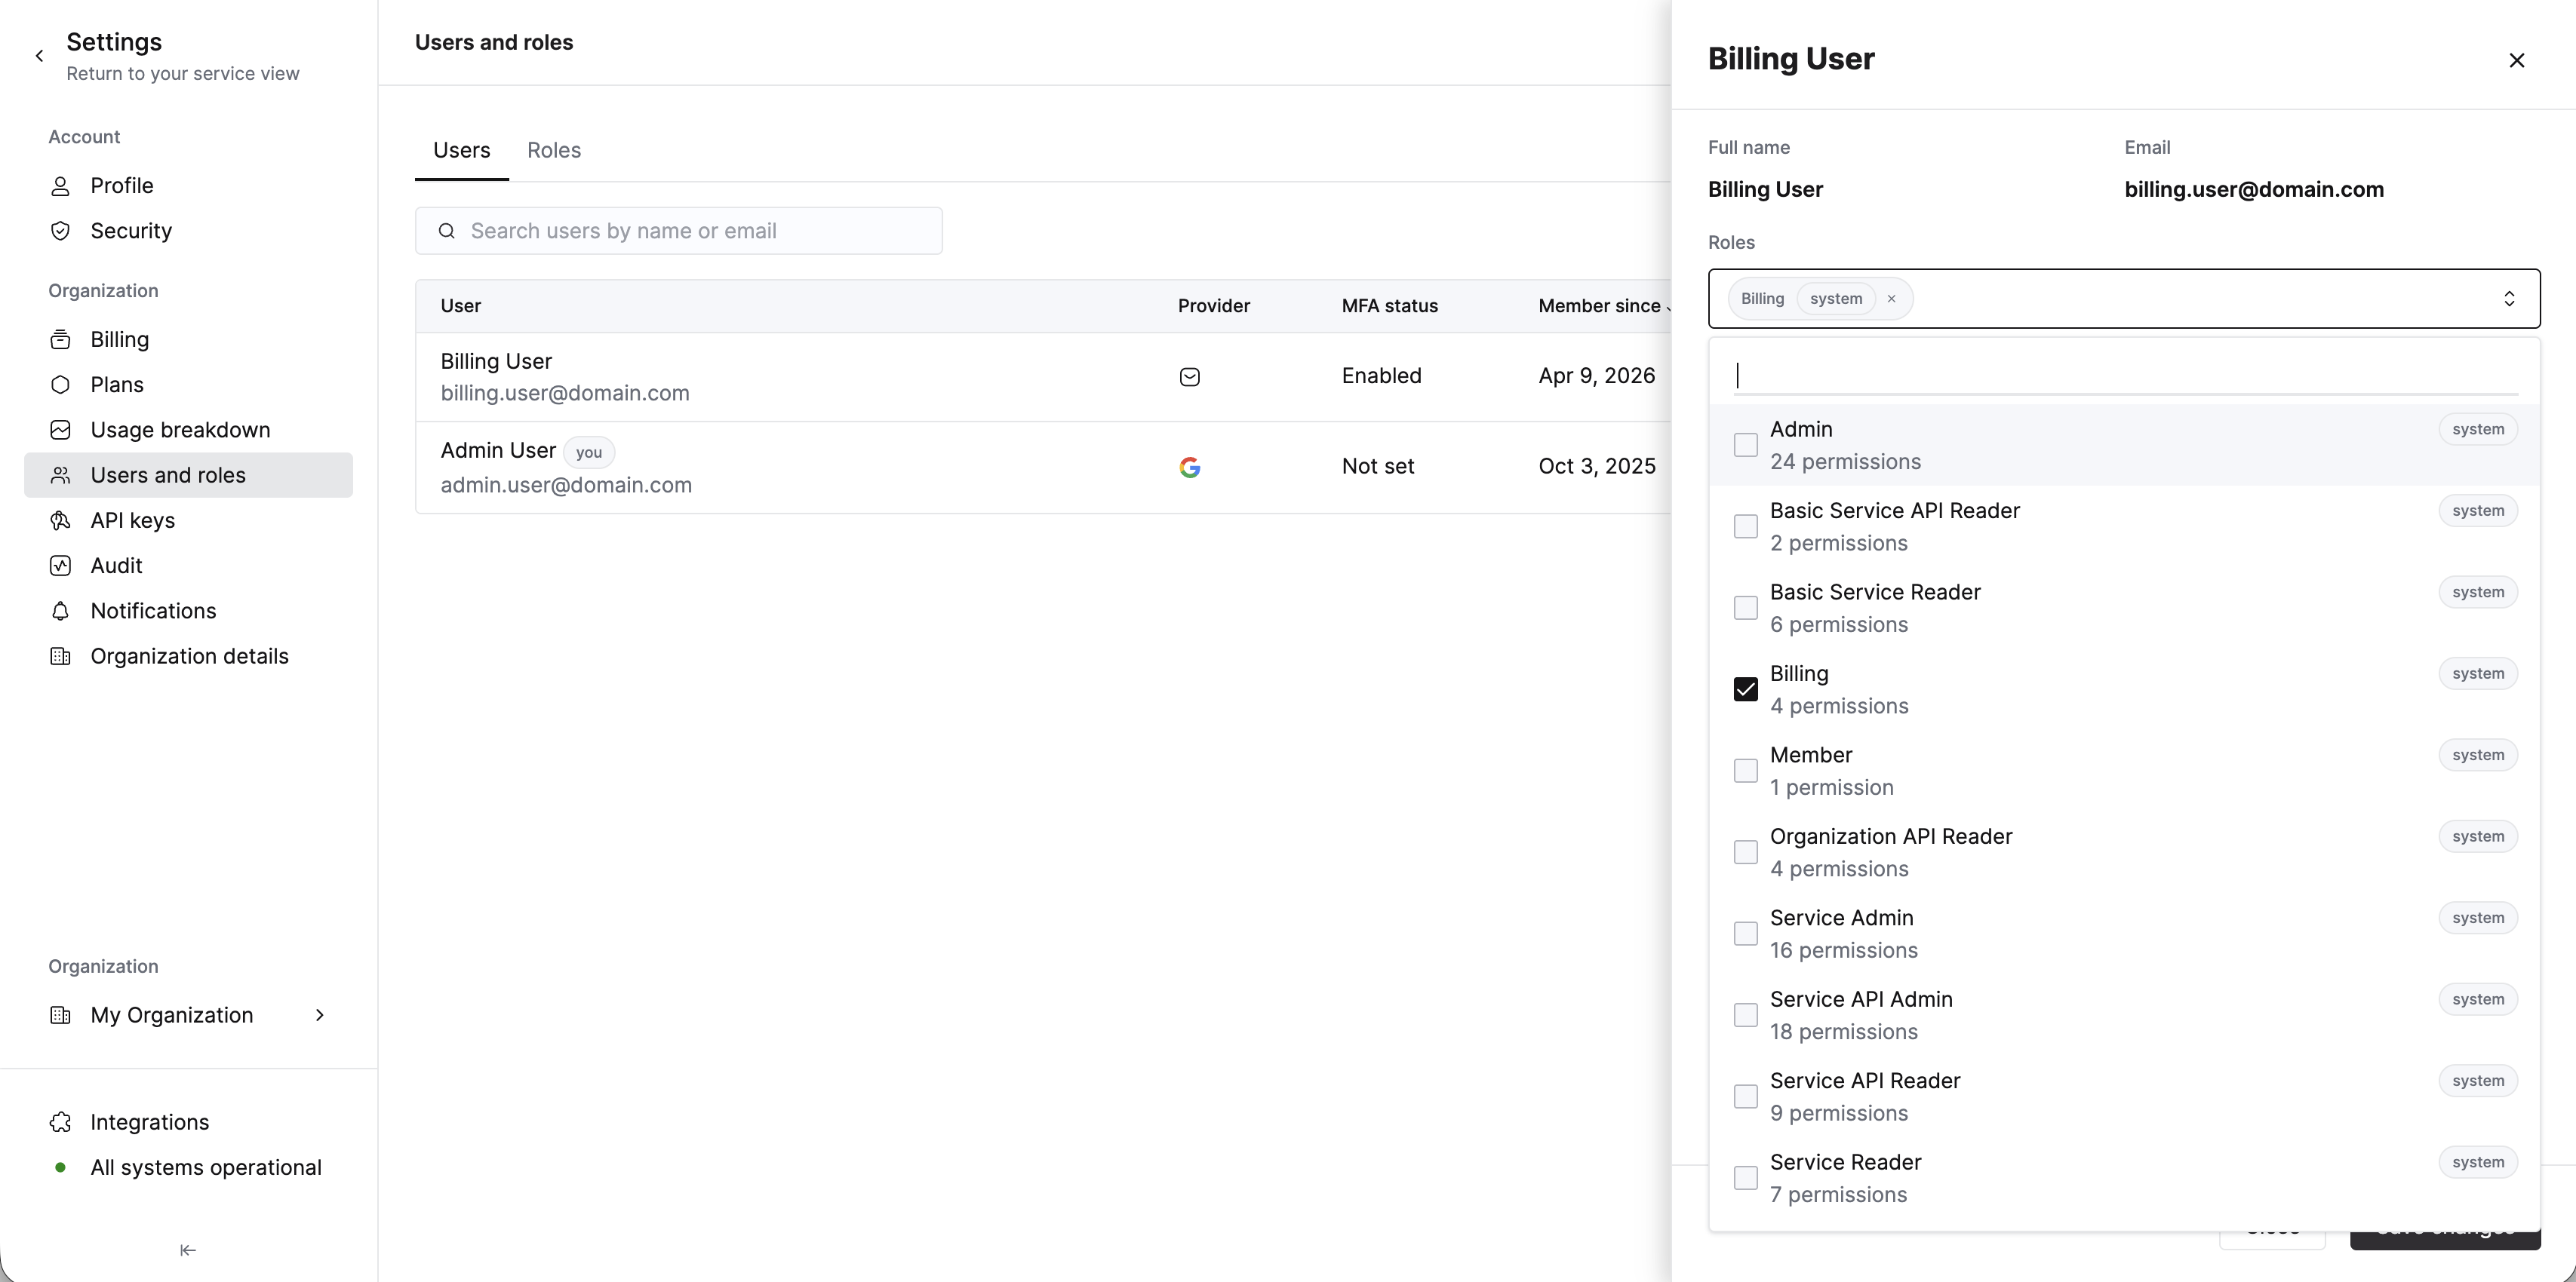Sort by Member since column header

(1599, 305)
